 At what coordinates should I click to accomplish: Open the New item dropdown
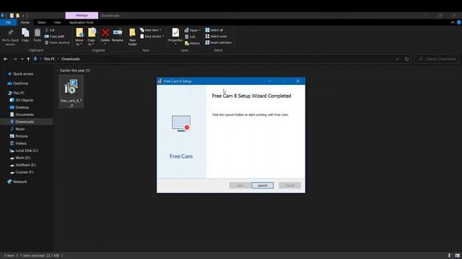coord(151,30)
